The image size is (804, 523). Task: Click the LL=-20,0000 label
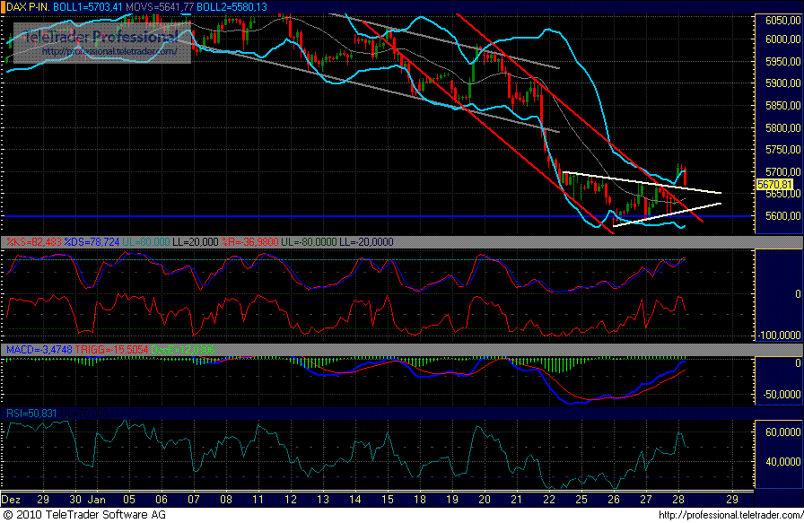coord(365,242)
